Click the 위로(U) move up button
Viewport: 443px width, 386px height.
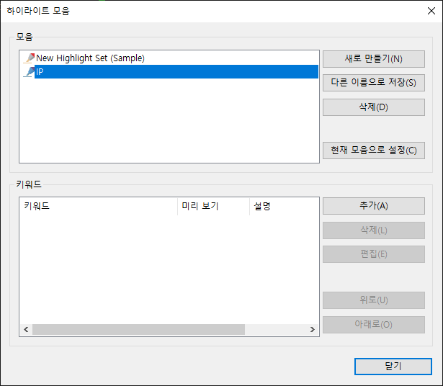coord(374,300)
